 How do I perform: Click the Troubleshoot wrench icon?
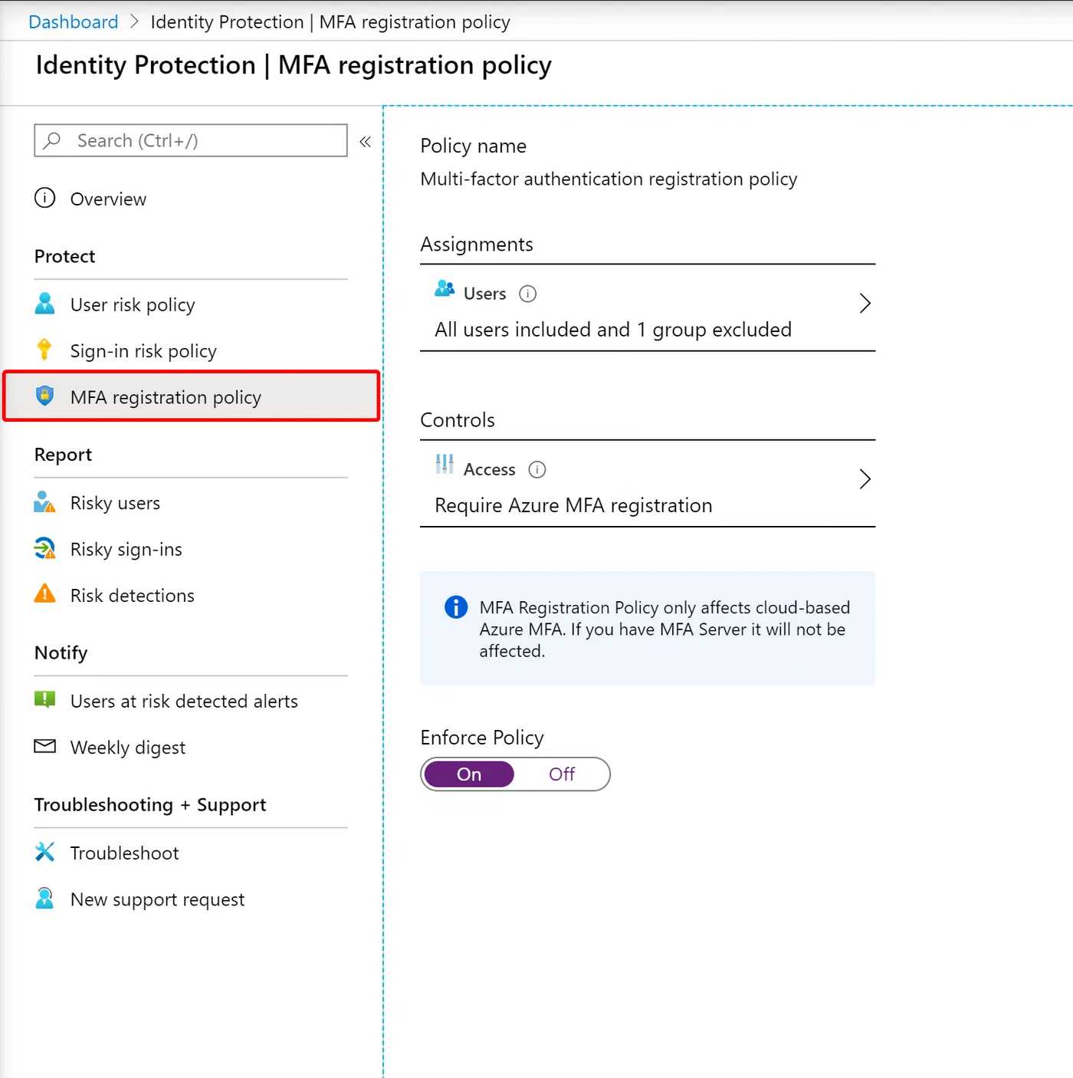point(45,852)
